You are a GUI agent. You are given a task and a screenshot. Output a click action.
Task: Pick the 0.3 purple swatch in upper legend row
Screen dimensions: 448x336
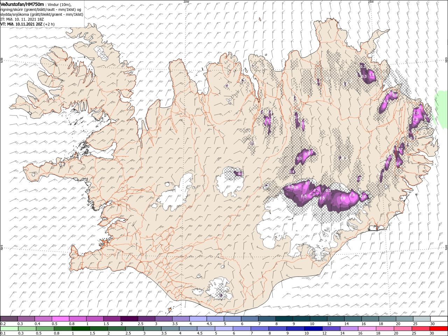coord(26,318)
